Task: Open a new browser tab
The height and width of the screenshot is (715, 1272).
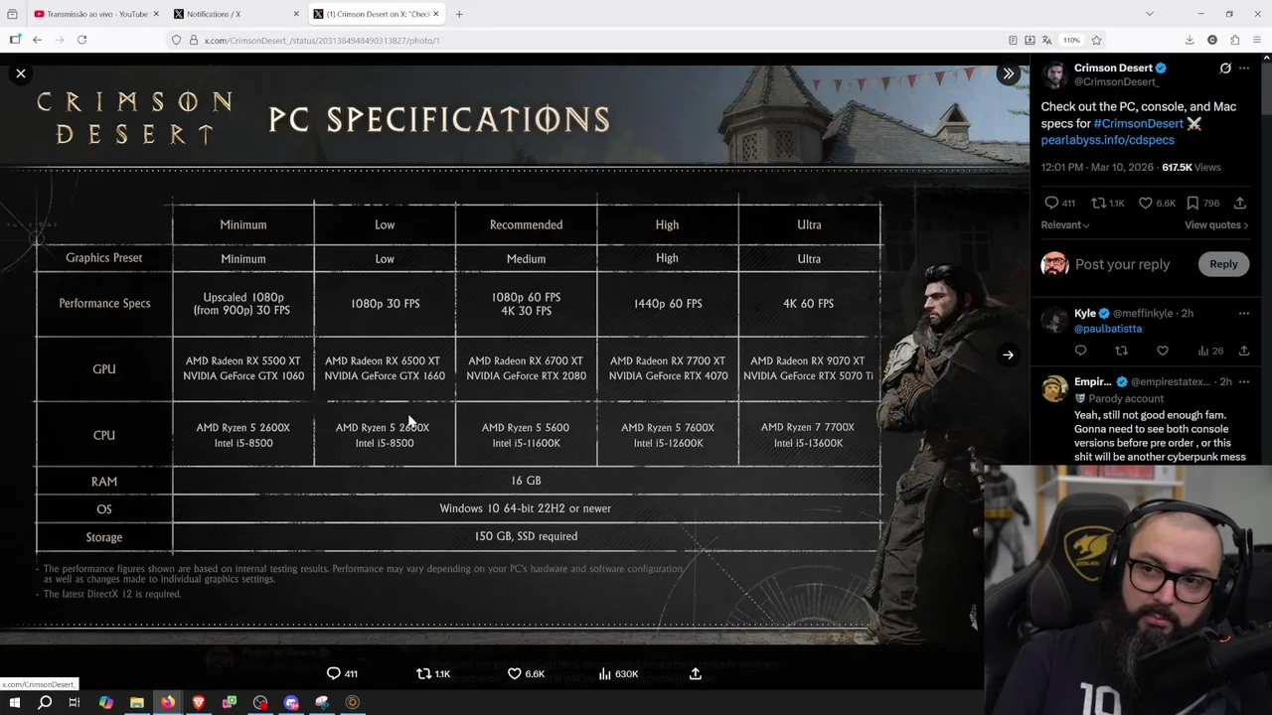Action: point(459,14)
